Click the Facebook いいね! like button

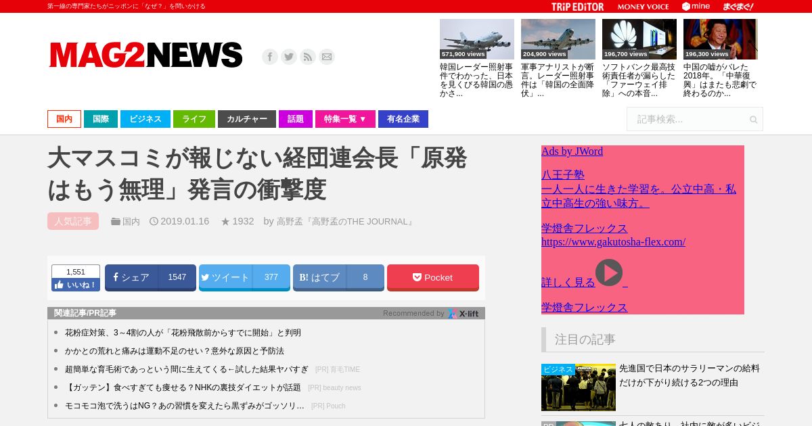pos(76,285)
